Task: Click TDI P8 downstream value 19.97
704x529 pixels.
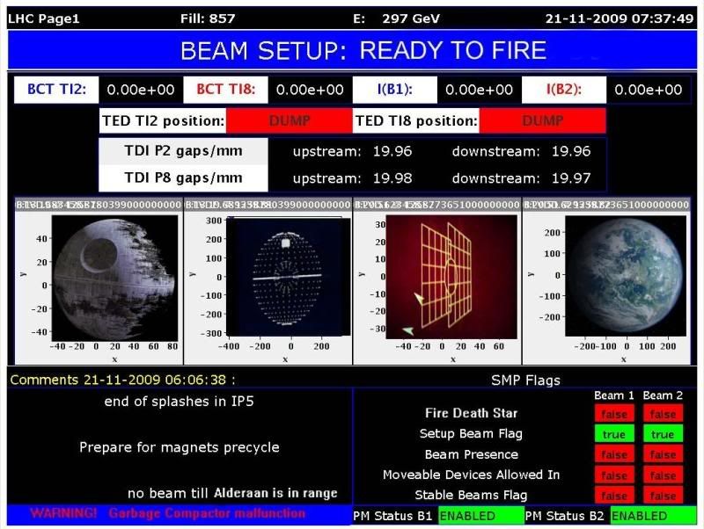Action: click(x=571, y=178)
